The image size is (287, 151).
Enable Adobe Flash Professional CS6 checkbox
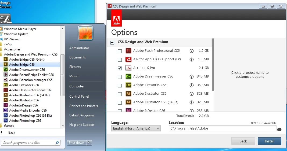[x=120, y=51]
